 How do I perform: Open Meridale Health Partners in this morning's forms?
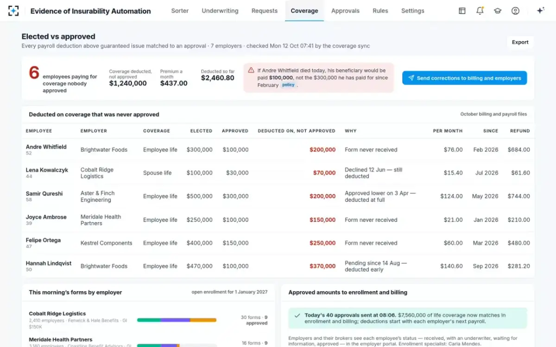point(61,340)
